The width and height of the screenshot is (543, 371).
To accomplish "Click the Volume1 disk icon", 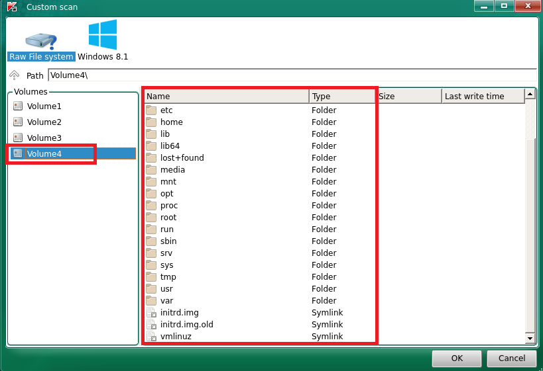I will coord(18,106).
